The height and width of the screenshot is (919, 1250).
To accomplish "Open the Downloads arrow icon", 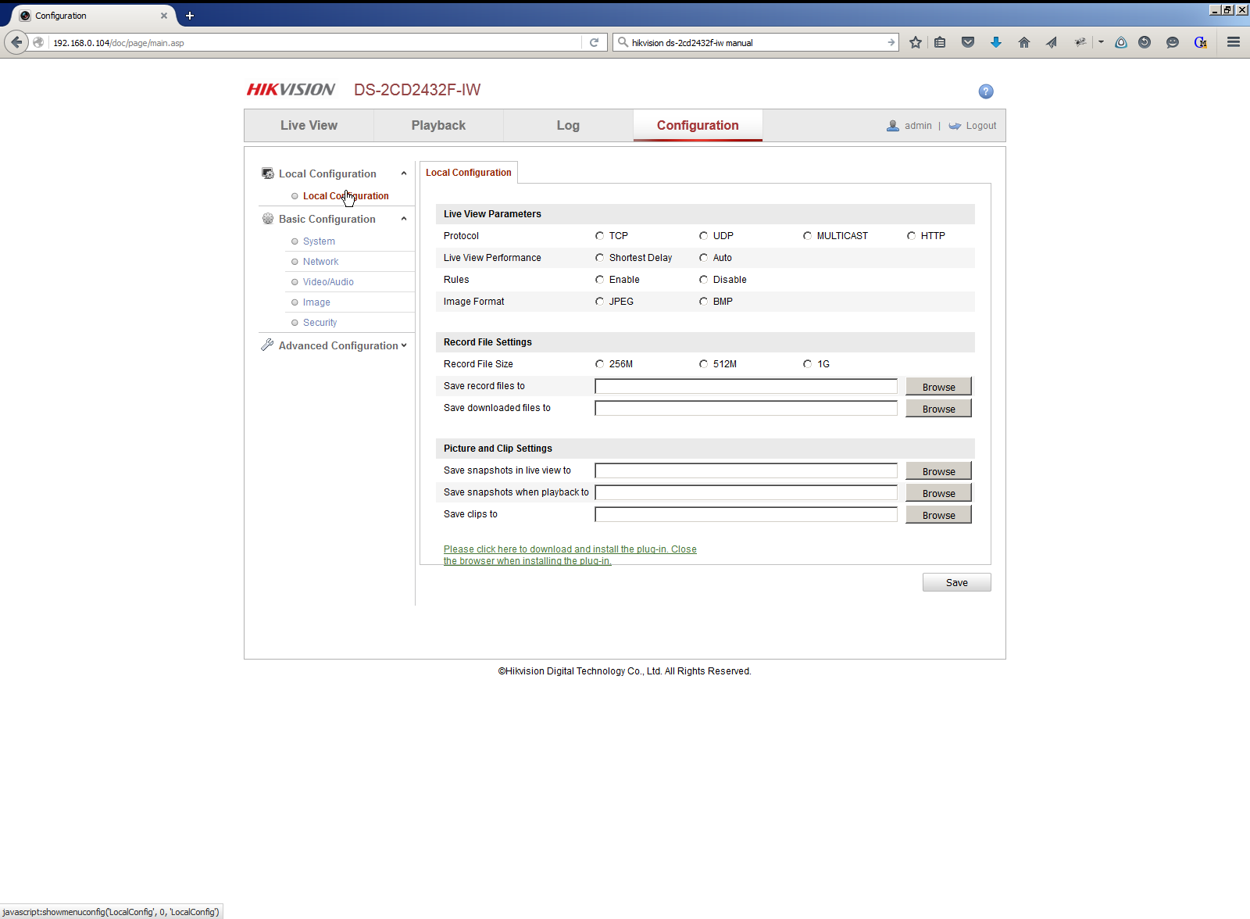I will pos(995,42).
